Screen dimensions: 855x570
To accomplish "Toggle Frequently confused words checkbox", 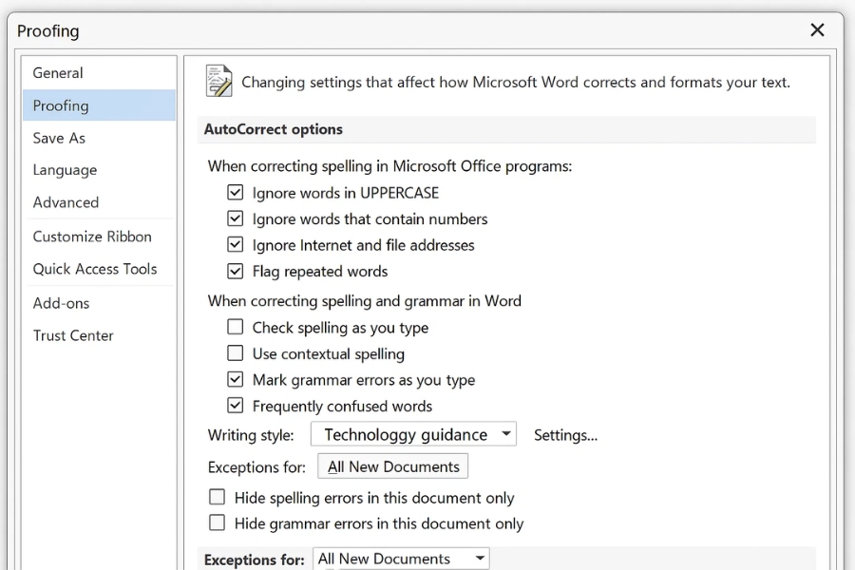I will [236, 407].
